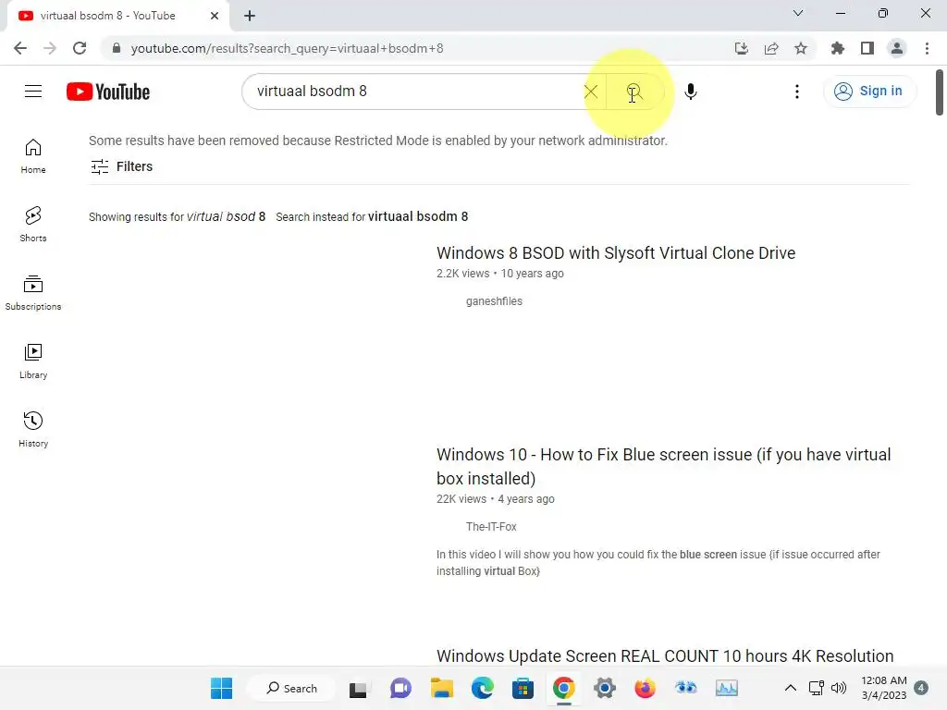Open File Explorer from the taskbar

441,688
